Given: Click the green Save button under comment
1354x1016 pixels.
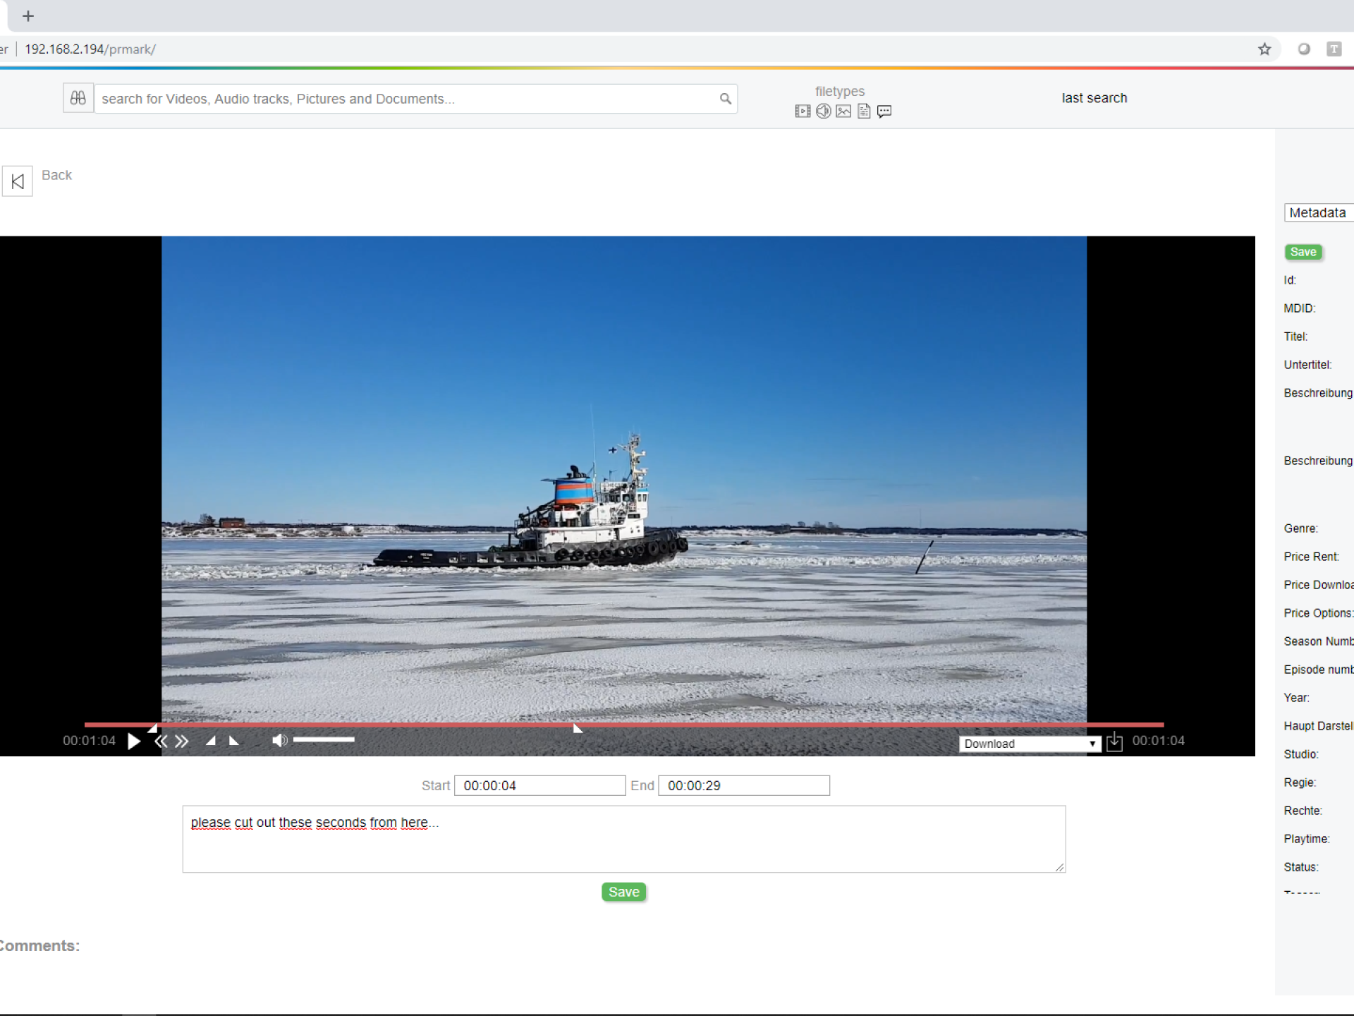Looking at the screenshot, I should [623, 892].
